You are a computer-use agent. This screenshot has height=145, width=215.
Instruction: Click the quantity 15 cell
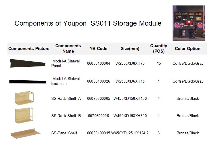(159, 64)
